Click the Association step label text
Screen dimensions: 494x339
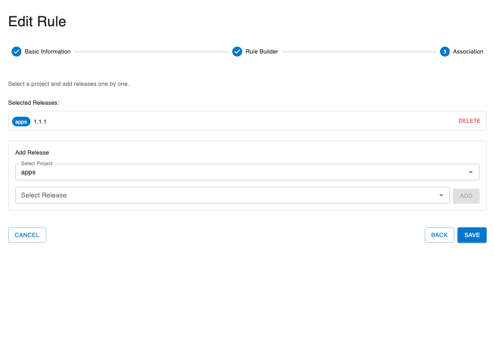pos(468,52)
